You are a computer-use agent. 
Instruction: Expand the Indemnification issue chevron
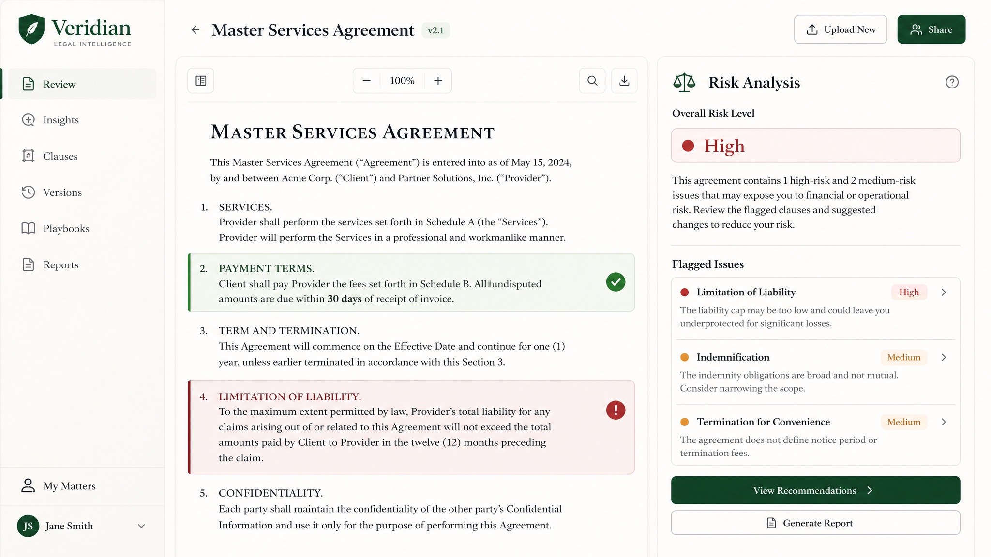[x=944, y=357]
